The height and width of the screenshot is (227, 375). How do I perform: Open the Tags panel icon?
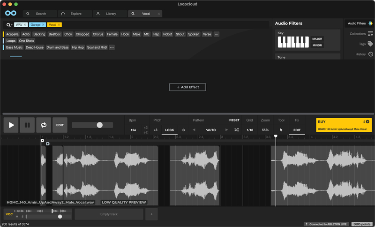370,44
